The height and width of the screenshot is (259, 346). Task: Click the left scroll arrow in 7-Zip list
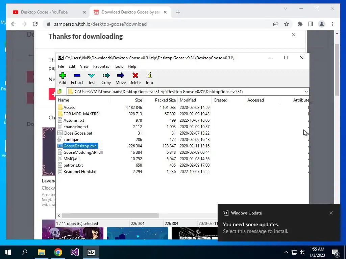click(59, 215)
